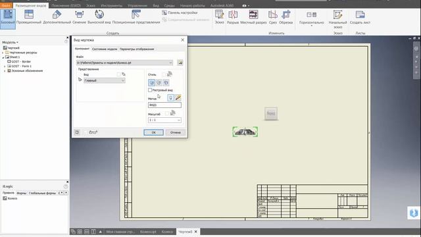Open the Autodesk A360 ribbon tab
The width and height of the screenshot is (421, 237).
(222, 5)
